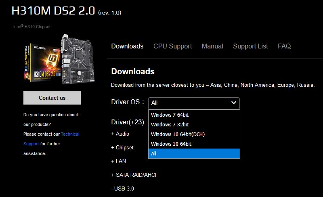Click the H310M DS2 2.0 product image
The height and width of the screenshot is (197, 323).
tap(59, 60)
